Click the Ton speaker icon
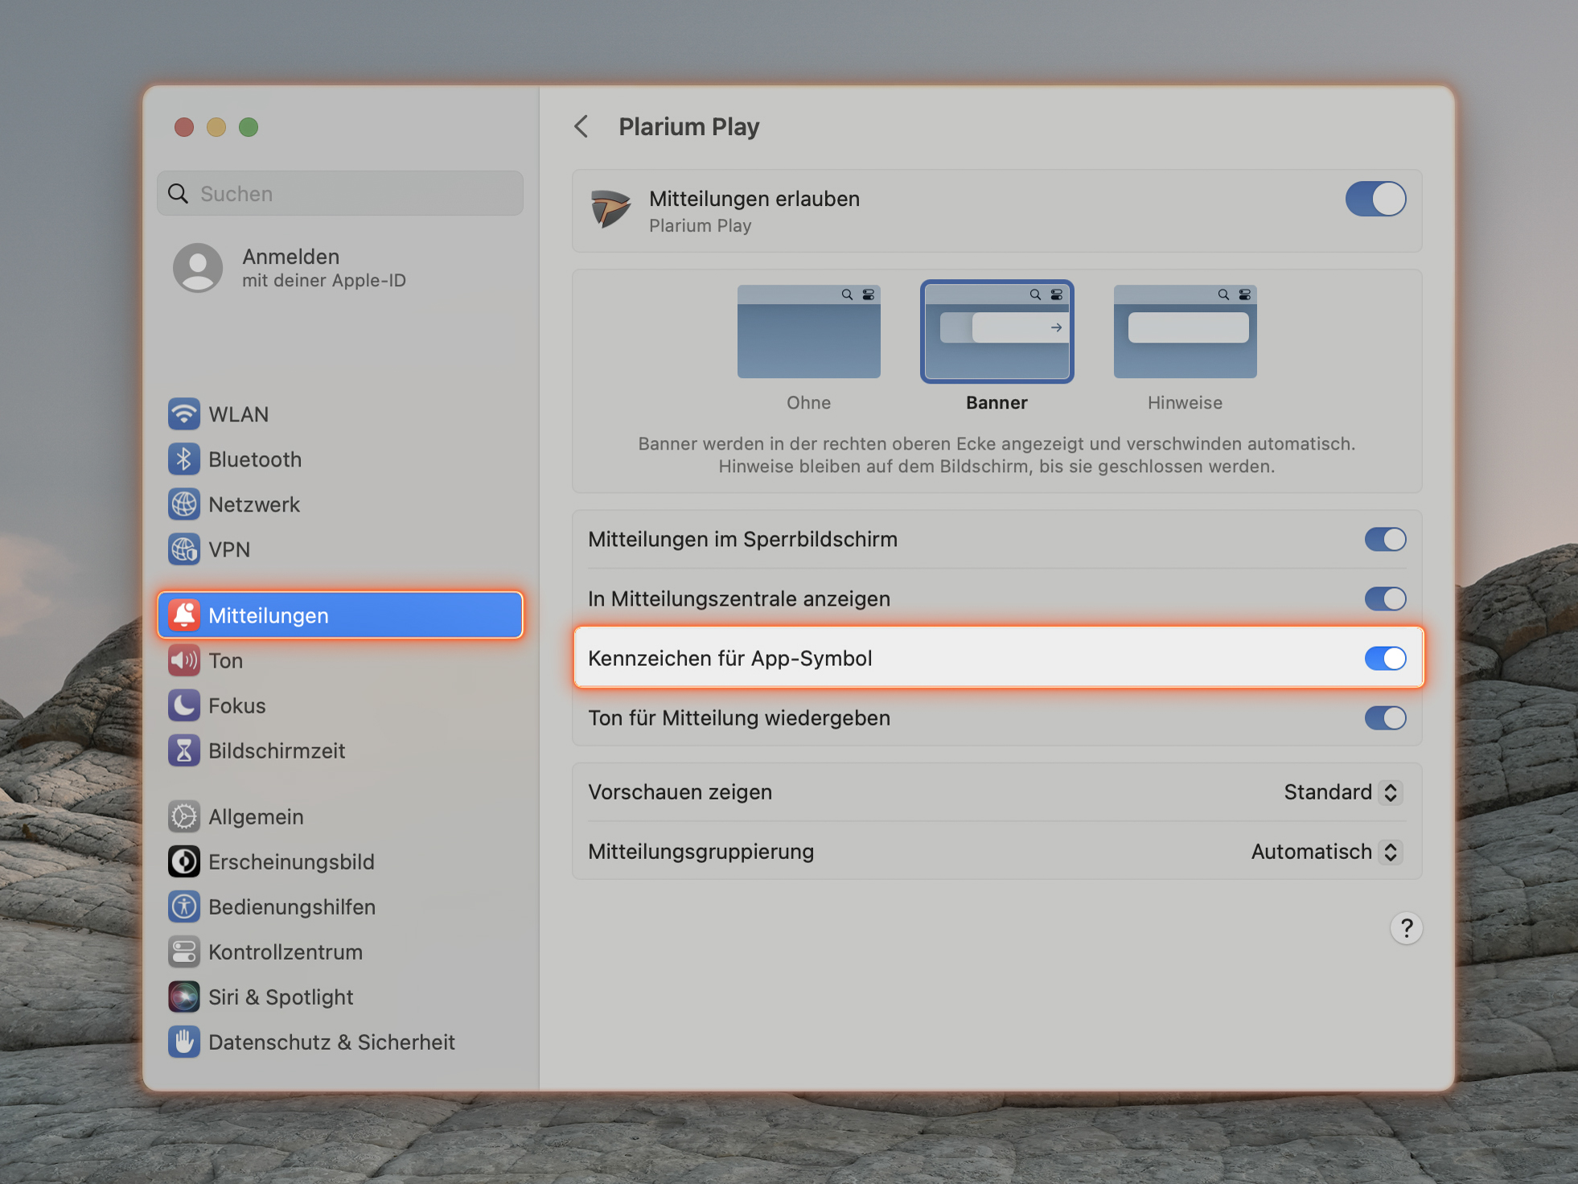 [184, 660]
